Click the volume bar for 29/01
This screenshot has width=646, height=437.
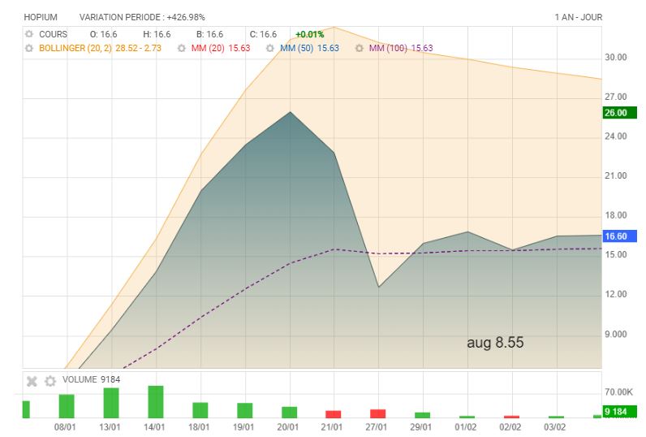point(422,415)
